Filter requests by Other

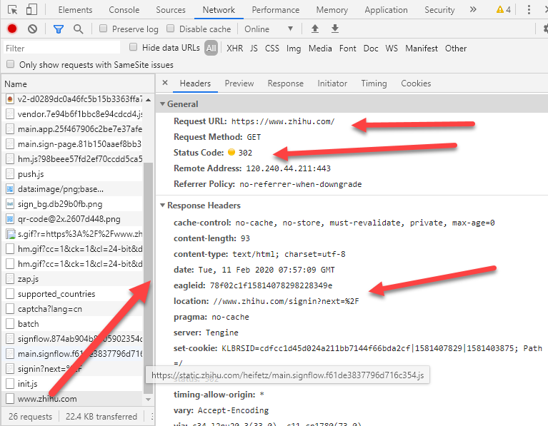(456, 49)
